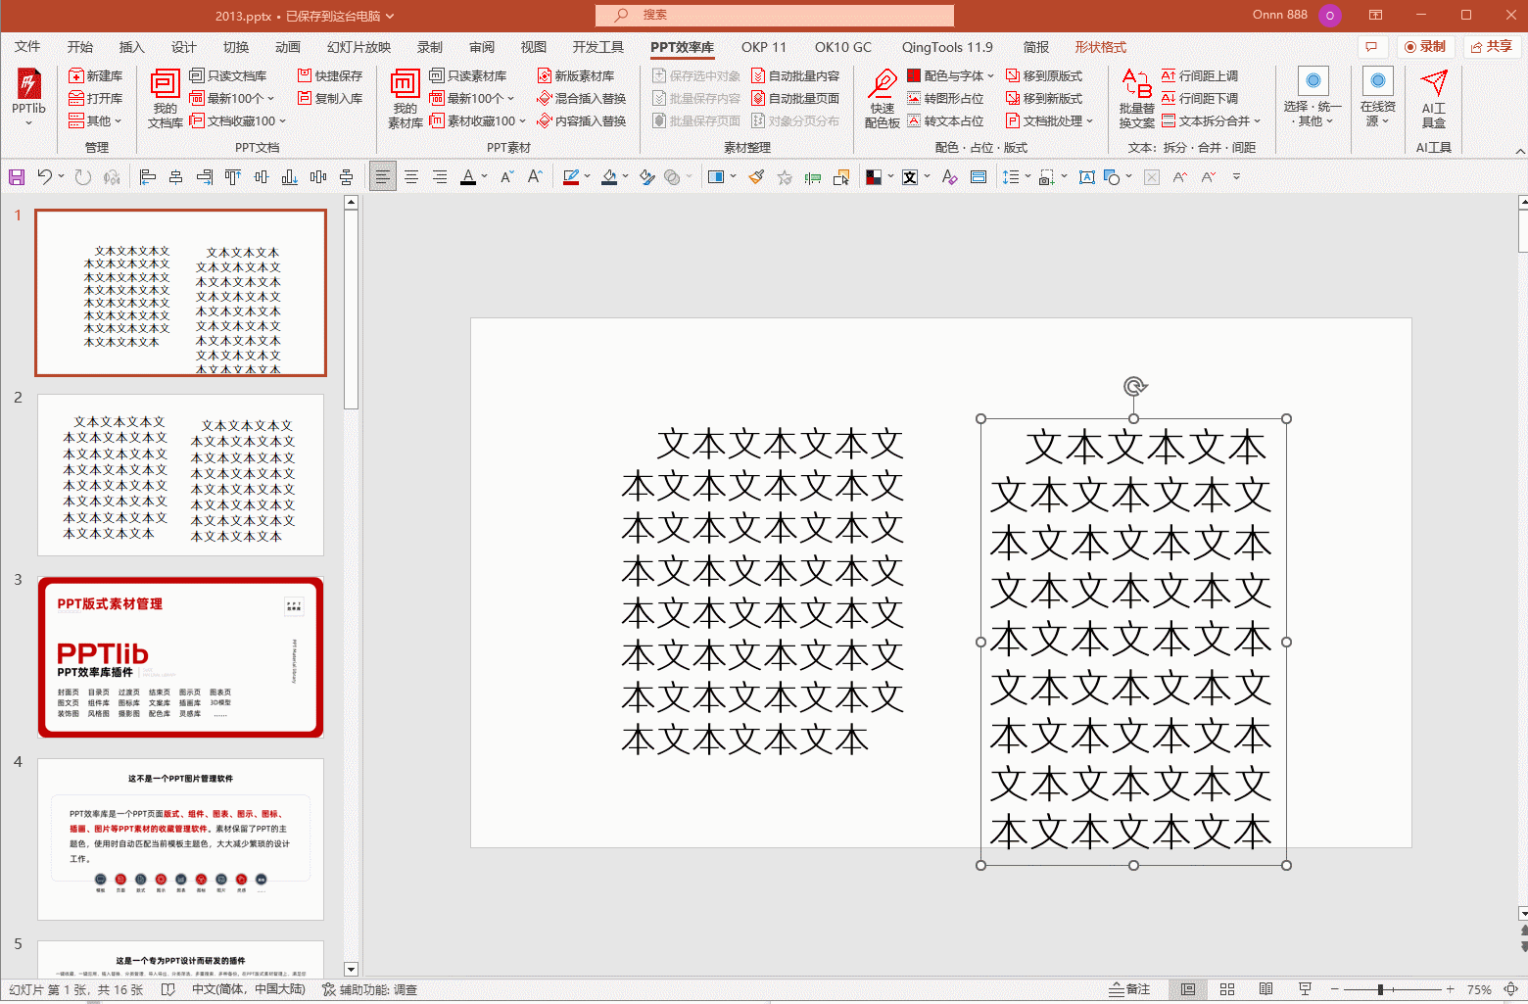
Task: Click the line spacing icon
Action: click(1011, 177)
